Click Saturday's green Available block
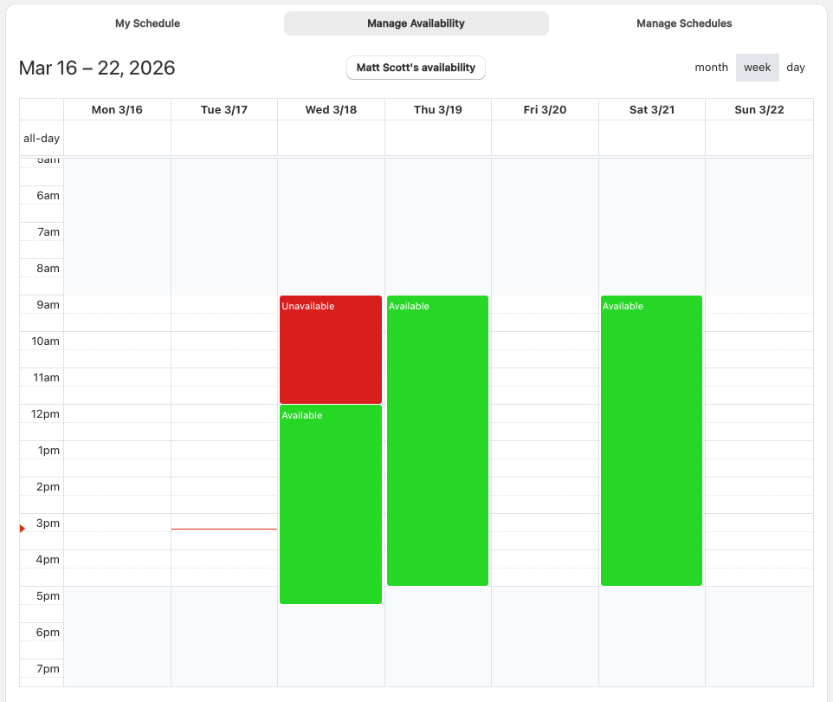This screenshot has width=833, height=702. click(651, 440)
